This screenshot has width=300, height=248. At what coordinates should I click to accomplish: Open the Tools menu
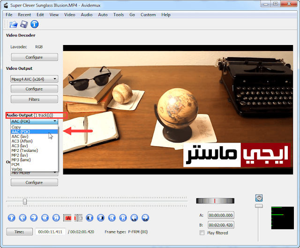click(119, 15)
